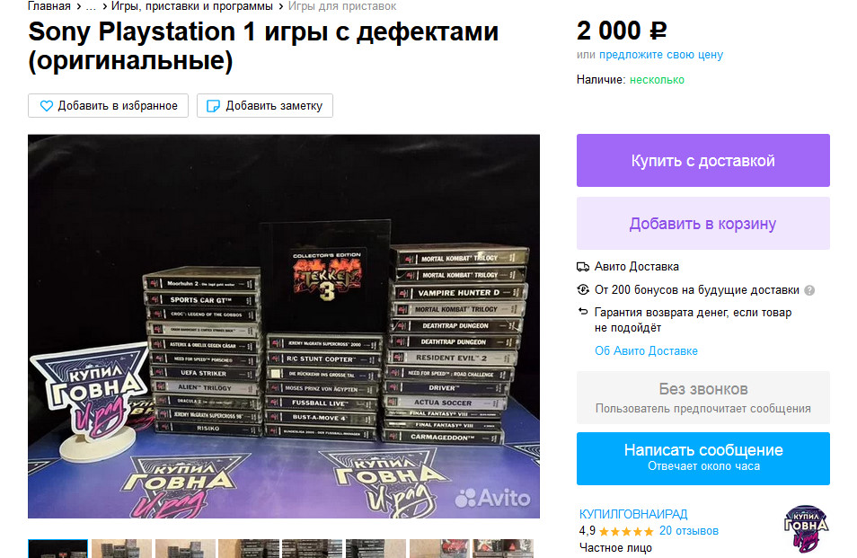Screen dimensions: 857x558
Task: Expand the collapsed breadcrumb ellipsis
Action: coord(91,6)
